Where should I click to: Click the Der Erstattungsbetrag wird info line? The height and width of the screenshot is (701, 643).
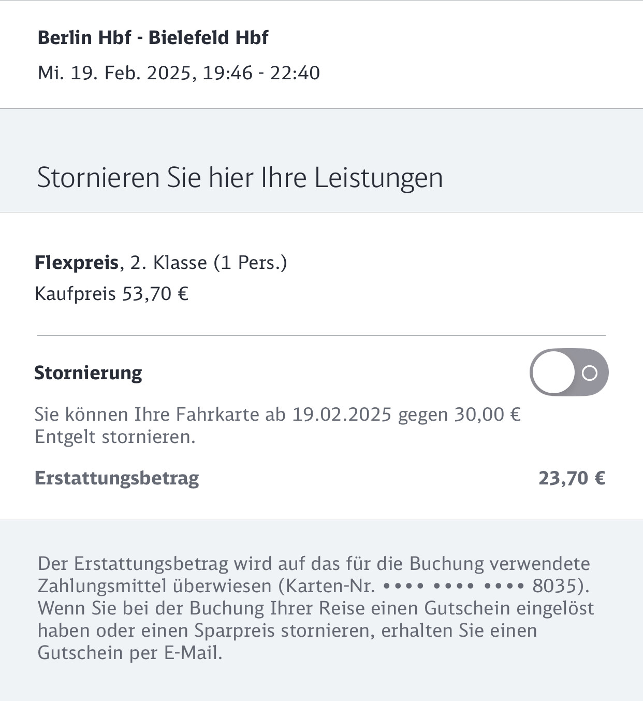click(314, 564)
